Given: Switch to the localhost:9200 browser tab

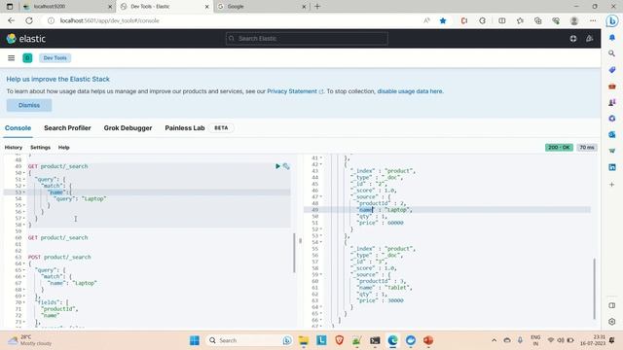Looking at the screenshot, I should [66, 7].
